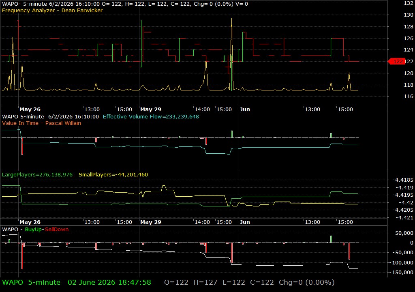
Task: Click -4.4185 on the players scale
Action: [402, 180]
